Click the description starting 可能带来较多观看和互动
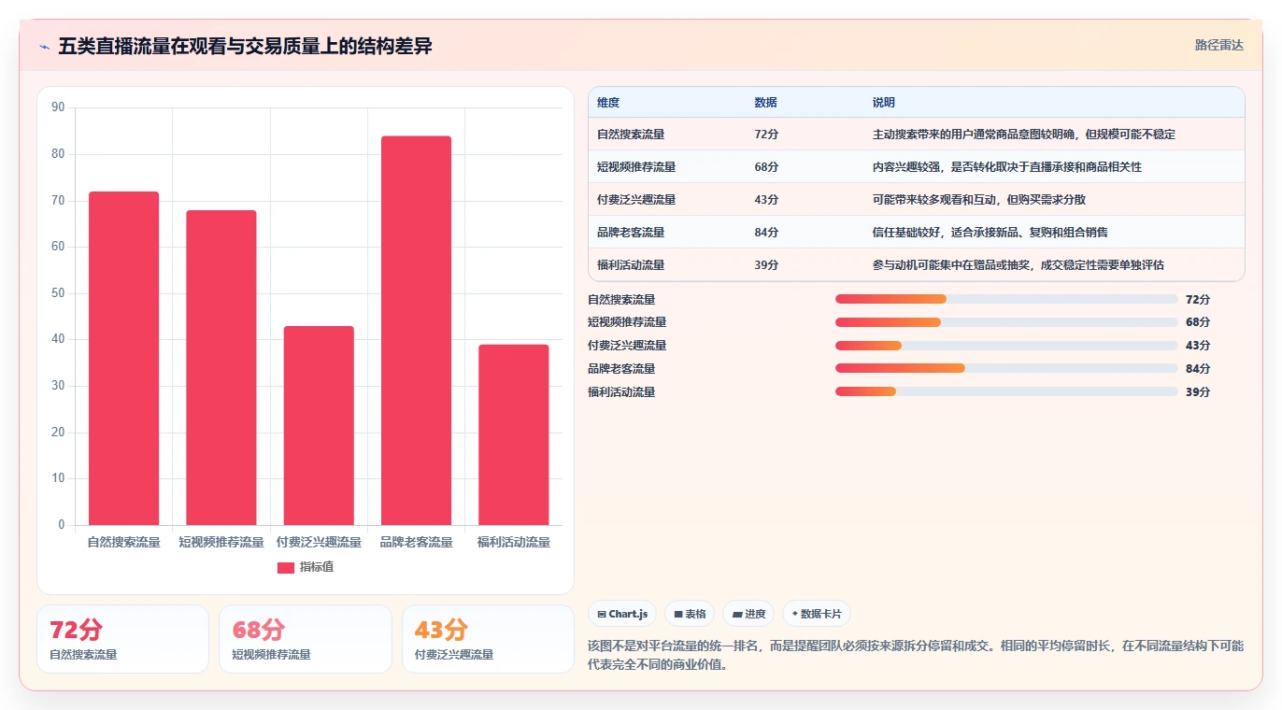Screen dimensions: 1282x710 point(979,200)
